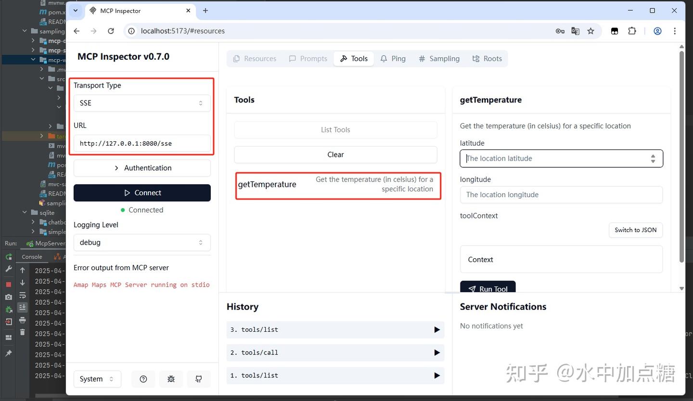
Task: Click the Run Tool button
Action: point(488,288)
